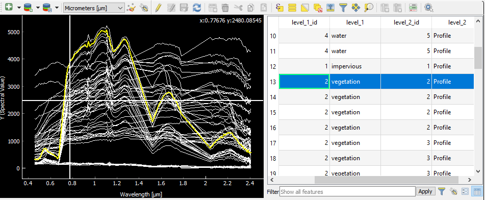Reload the table with blue refresh icon
This screenshot has height=200, width=485.
point(197,8)
